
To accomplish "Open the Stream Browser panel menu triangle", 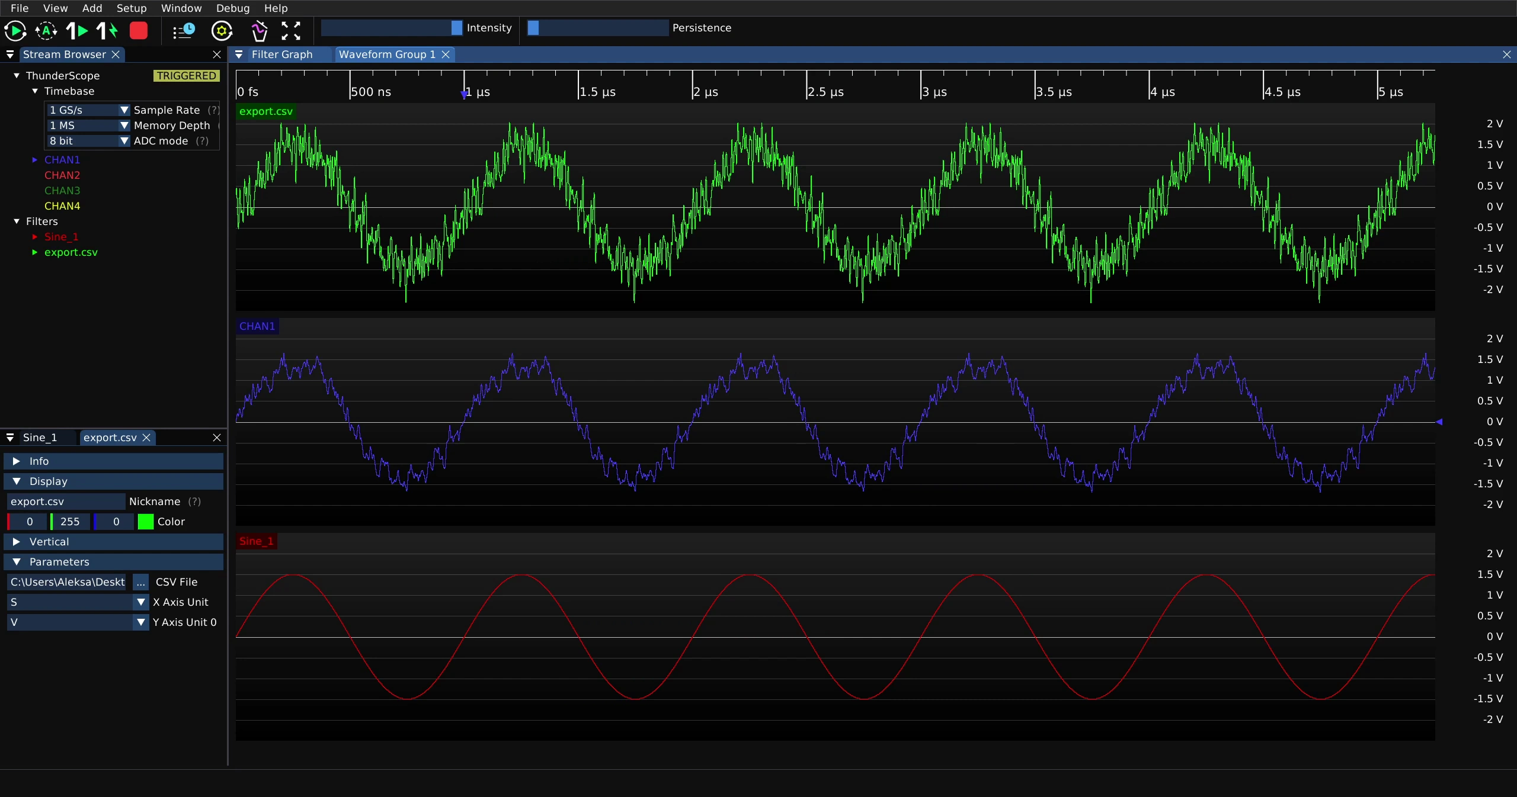I will coord(10,54).
